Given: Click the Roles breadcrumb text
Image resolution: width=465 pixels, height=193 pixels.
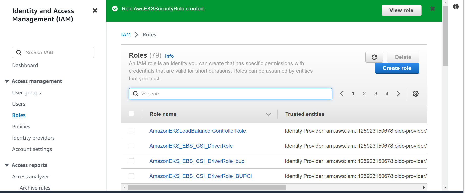Looking at the screenshot, I should 149,35.
